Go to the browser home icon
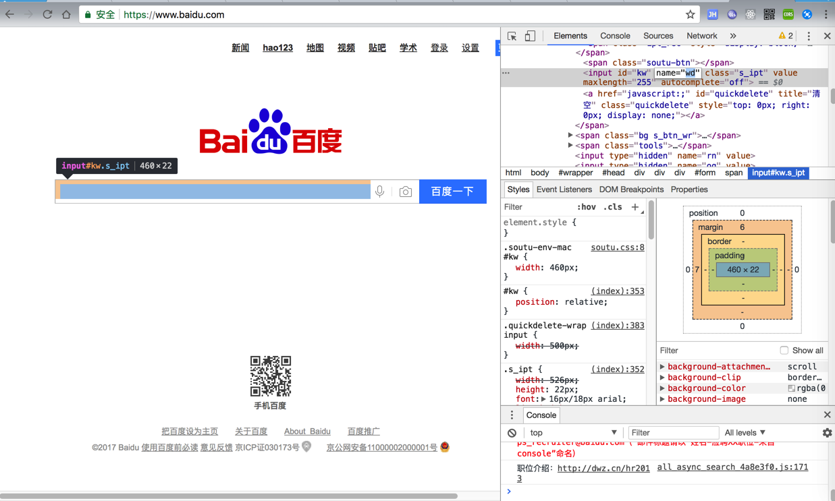Screen dimensions: 835x501 tap(66, 14)
